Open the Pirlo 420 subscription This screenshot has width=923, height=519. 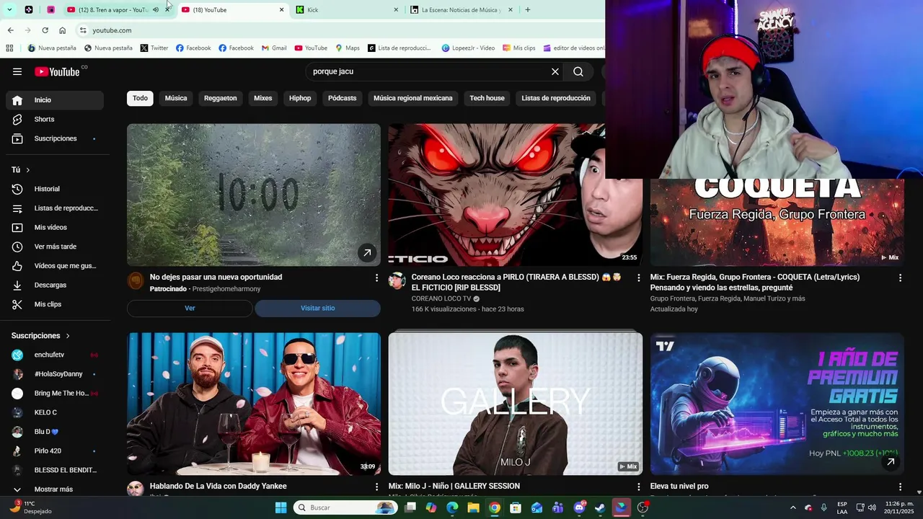(x=55, y=451)
